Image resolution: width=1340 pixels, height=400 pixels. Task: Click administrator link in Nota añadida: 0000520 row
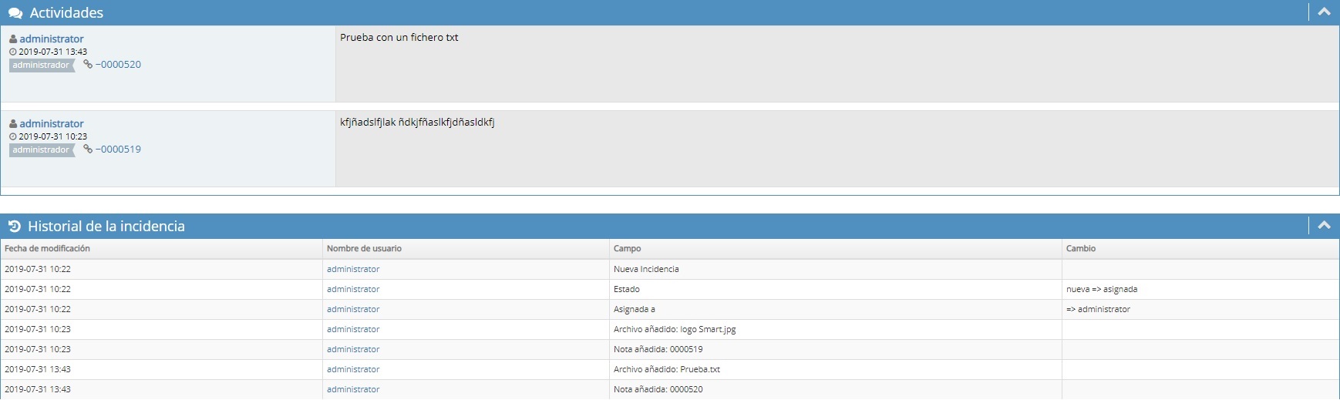point(353,389)
